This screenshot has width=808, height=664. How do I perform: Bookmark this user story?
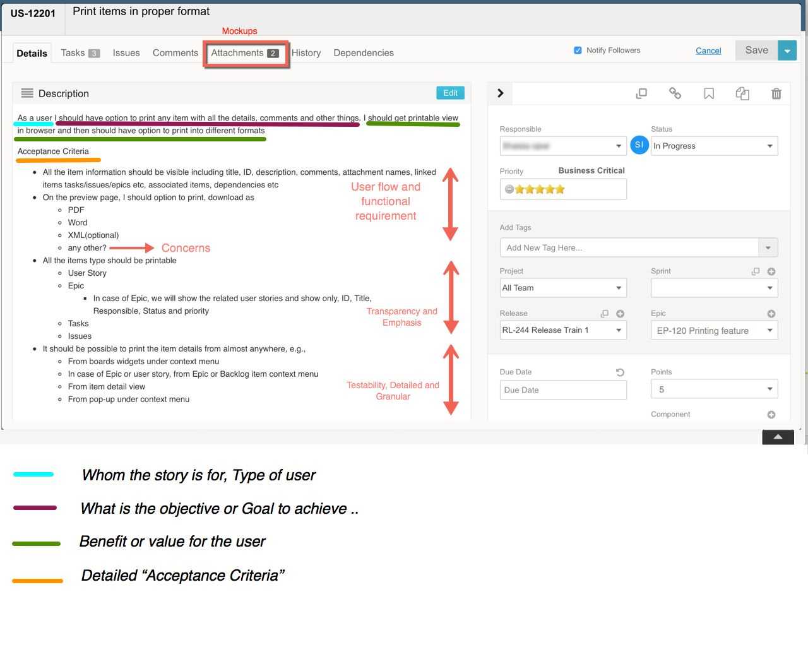coord(709,93)
